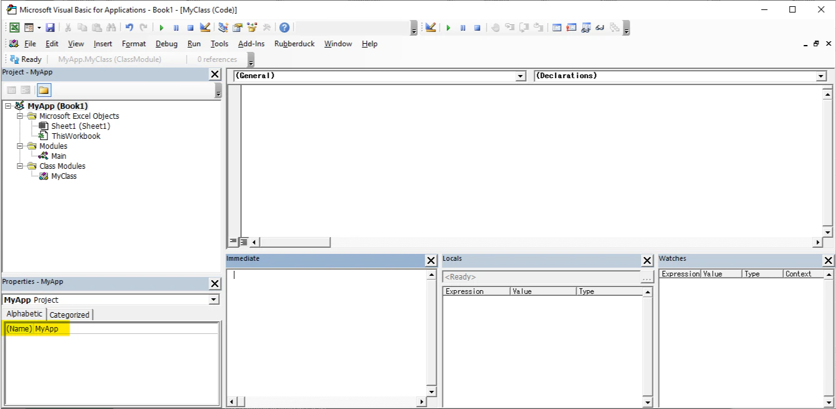Image resolution: width=836 pixels, height=409 pixels.
Task: Click the Step Over debug icon
Action: click(x=524, y=28)
